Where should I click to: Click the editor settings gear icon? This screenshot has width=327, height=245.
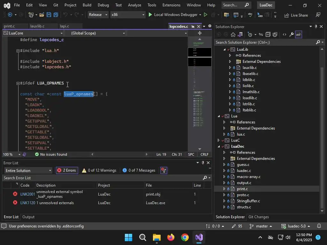(210, 26)
